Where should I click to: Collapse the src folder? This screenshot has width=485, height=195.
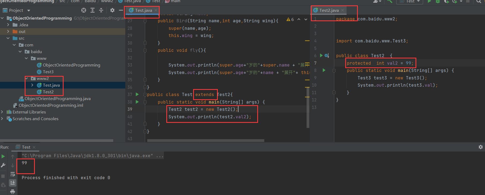[x=8, y=38]
